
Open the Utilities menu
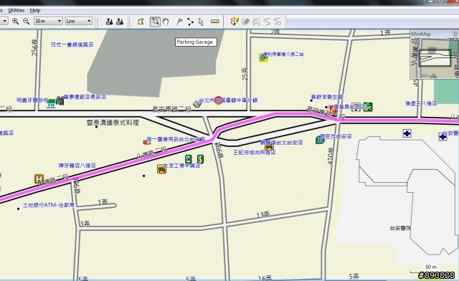(16, 10)
